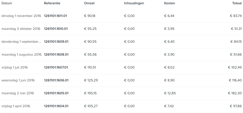Select the dinsdag 1 november 2016 row
This screenshot has height=113, width=243.
[x=121, y=16]
